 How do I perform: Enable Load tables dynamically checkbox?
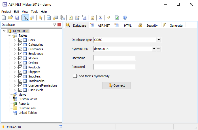[x=75, y=76]
